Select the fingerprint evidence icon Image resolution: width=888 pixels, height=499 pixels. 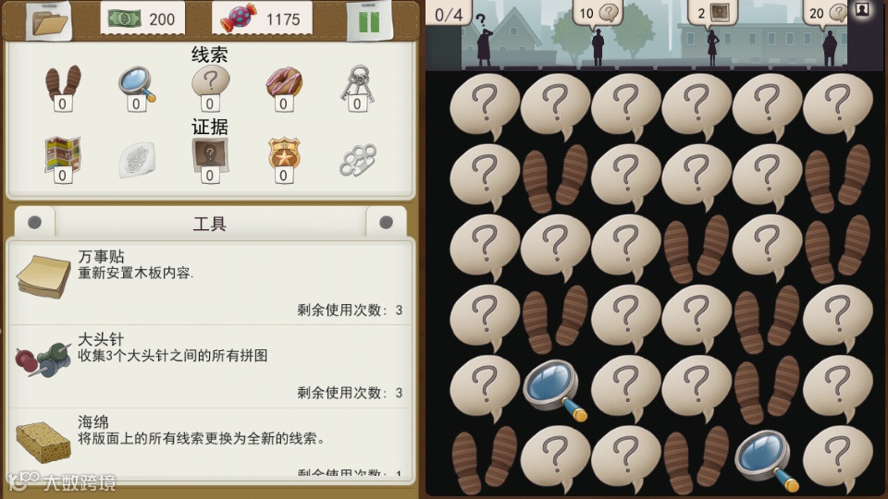click(x=137, y=160)
